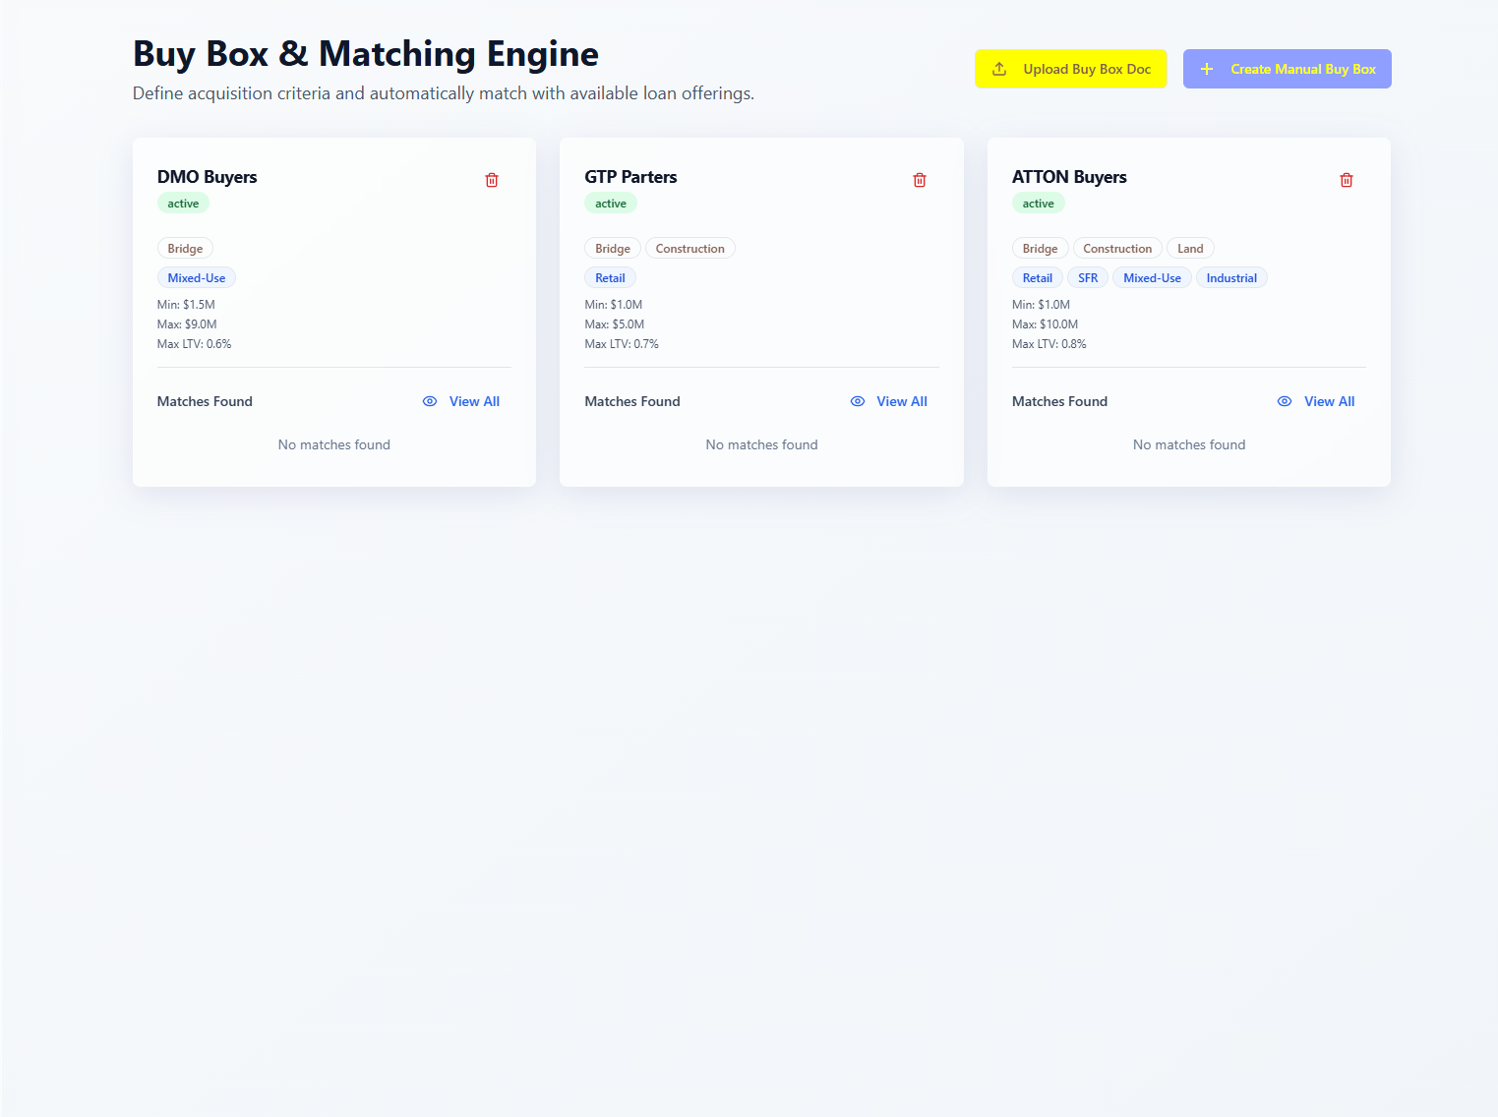Open View All for ATTON Buyers matches
The image size is (1498, 1117).
click(1329, 401)
